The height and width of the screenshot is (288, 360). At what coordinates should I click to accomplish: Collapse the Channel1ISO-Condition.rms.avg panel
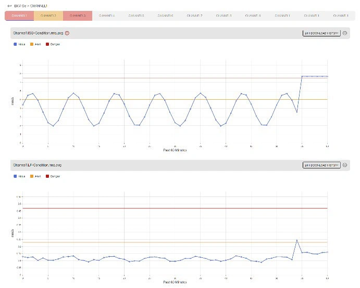click(x=345, y=33)
